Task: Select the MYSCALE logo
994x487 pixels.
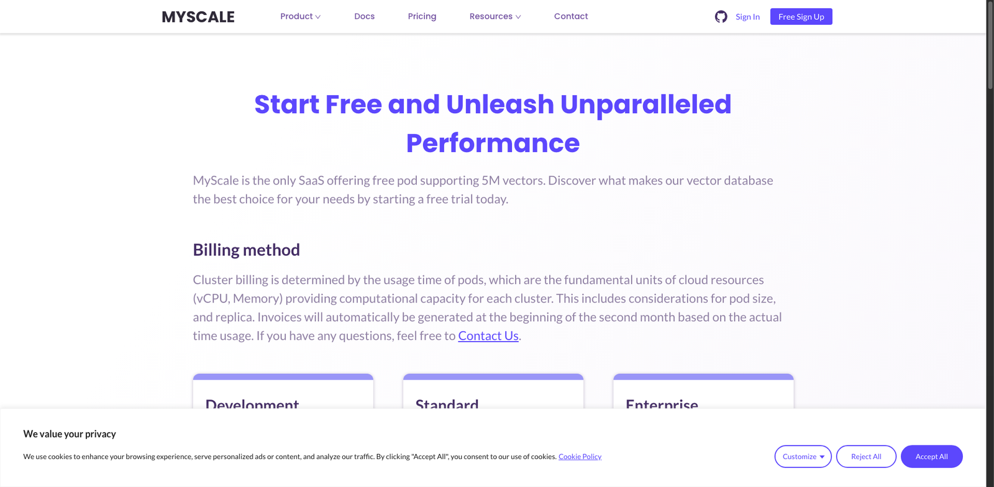Action: click(198, 17)
